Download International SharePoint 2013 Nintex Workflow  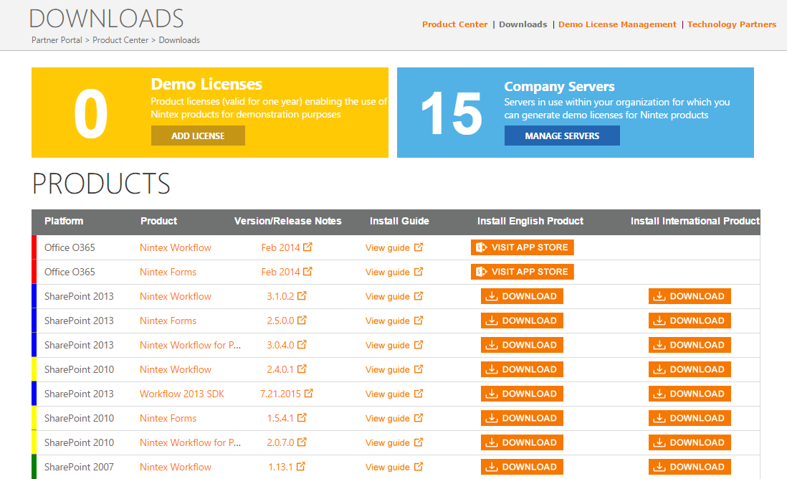690,296
